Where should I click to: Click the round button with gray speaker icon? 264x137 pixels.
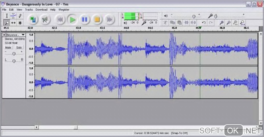tap(45, 20)
